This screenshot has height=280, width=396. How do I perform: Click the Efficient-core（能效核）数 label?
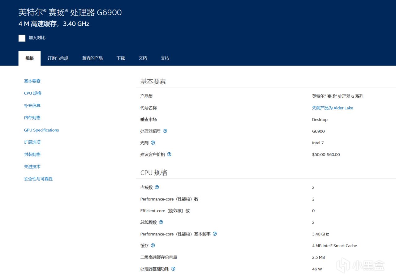pyautogui.click(x=165, y=211)
